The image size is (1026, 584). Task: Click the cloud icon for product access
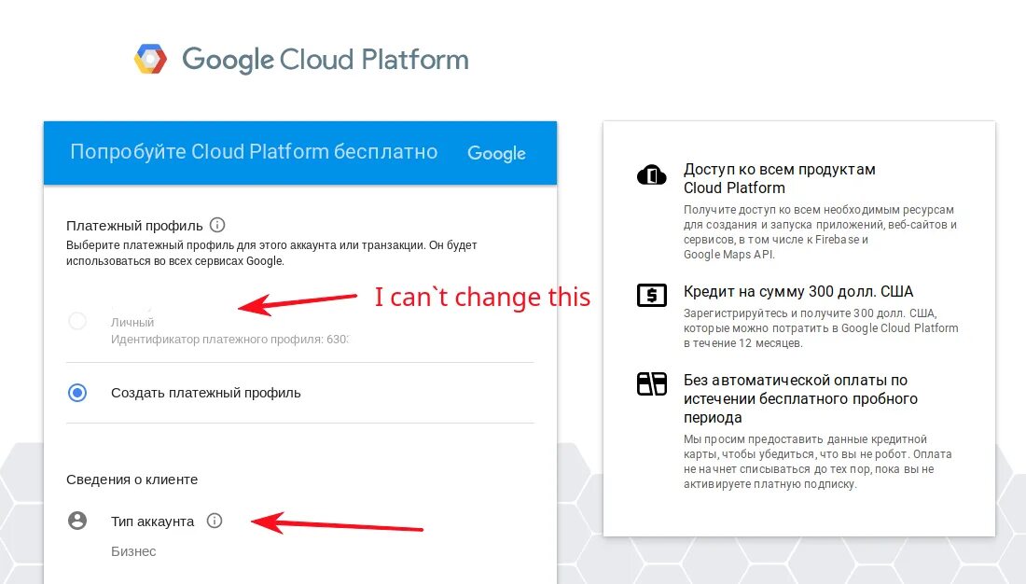pos(652,174)
